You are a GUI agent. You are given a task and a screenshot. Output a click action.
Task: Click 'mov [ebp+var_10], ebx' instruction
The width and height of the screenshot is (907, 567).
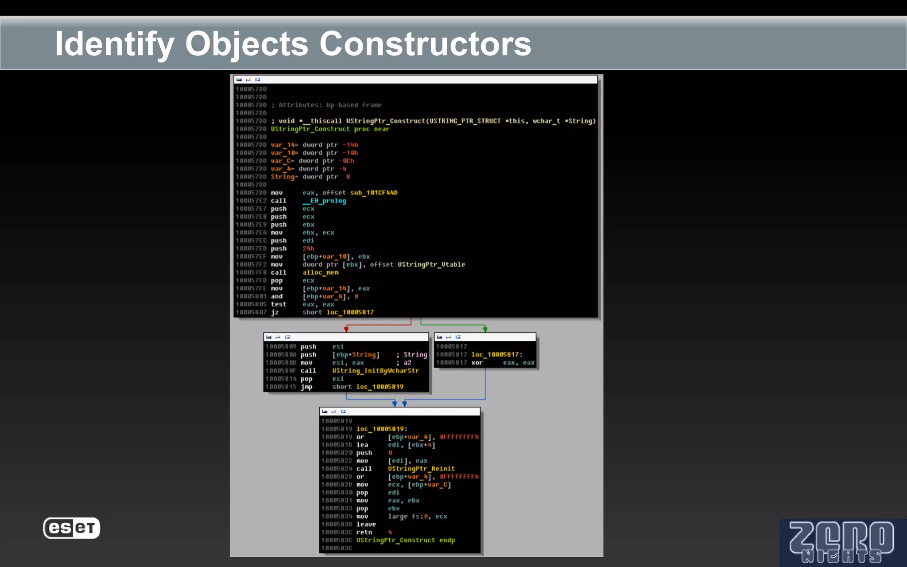(x=321, y=256)
